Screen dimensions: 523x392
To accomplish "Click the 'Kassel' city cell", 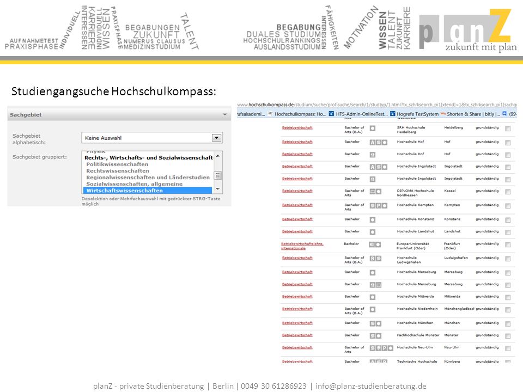I will coord(449,191).
